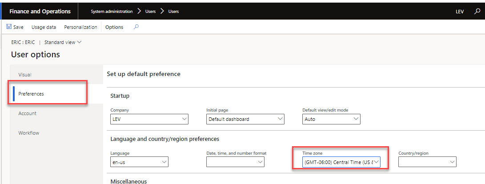
Task: Expand the Miscellaneous section header
Action: [128, 181]
